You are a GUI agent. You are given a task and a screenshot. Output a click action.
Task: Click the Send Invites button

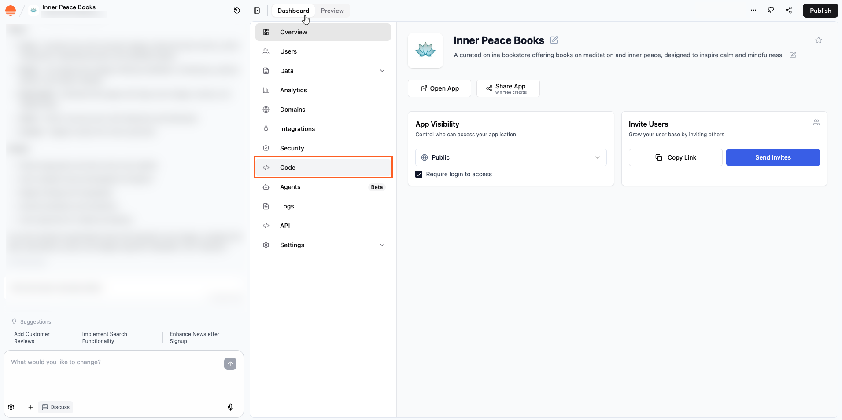[x=772, y=157]
